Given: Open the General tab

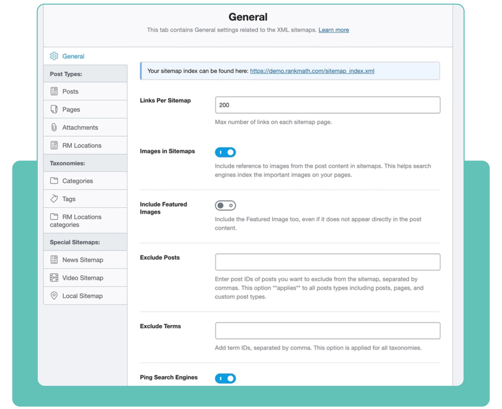Looking at the screenshot, I should [x=86, y=56].
